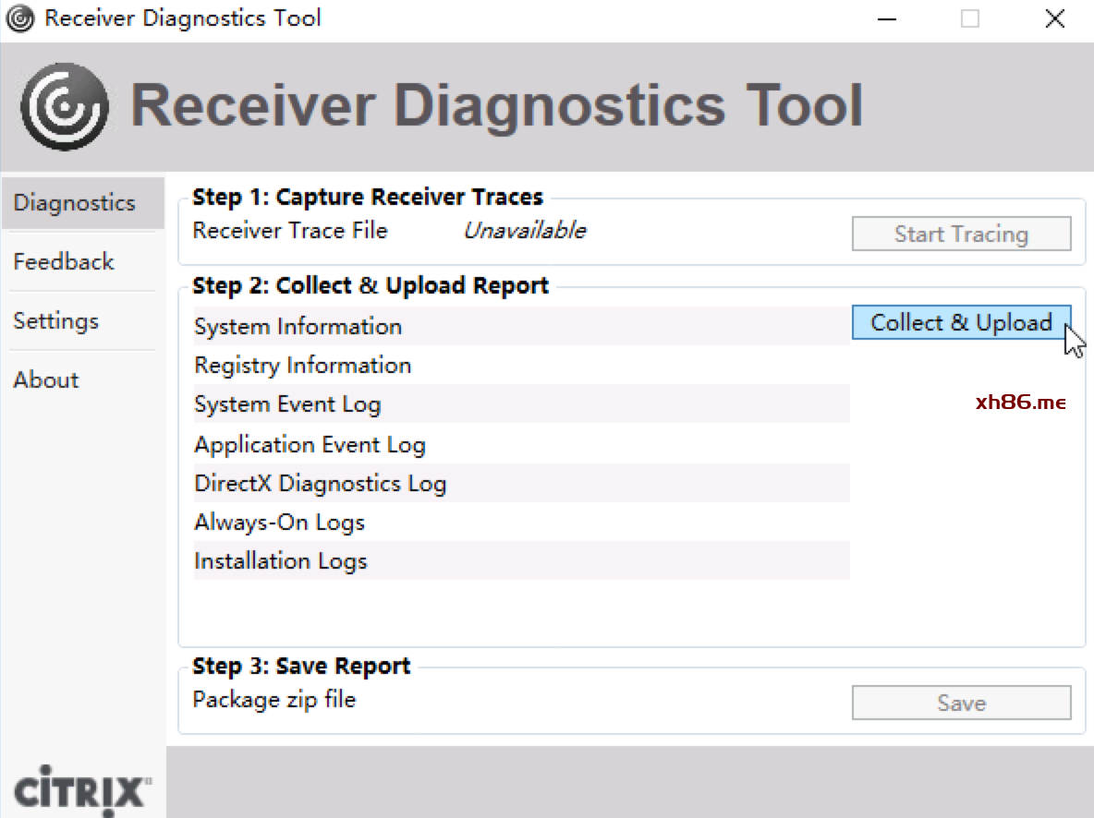
Task: Click the Collect & Upload button
Action: tap(961, 322)
